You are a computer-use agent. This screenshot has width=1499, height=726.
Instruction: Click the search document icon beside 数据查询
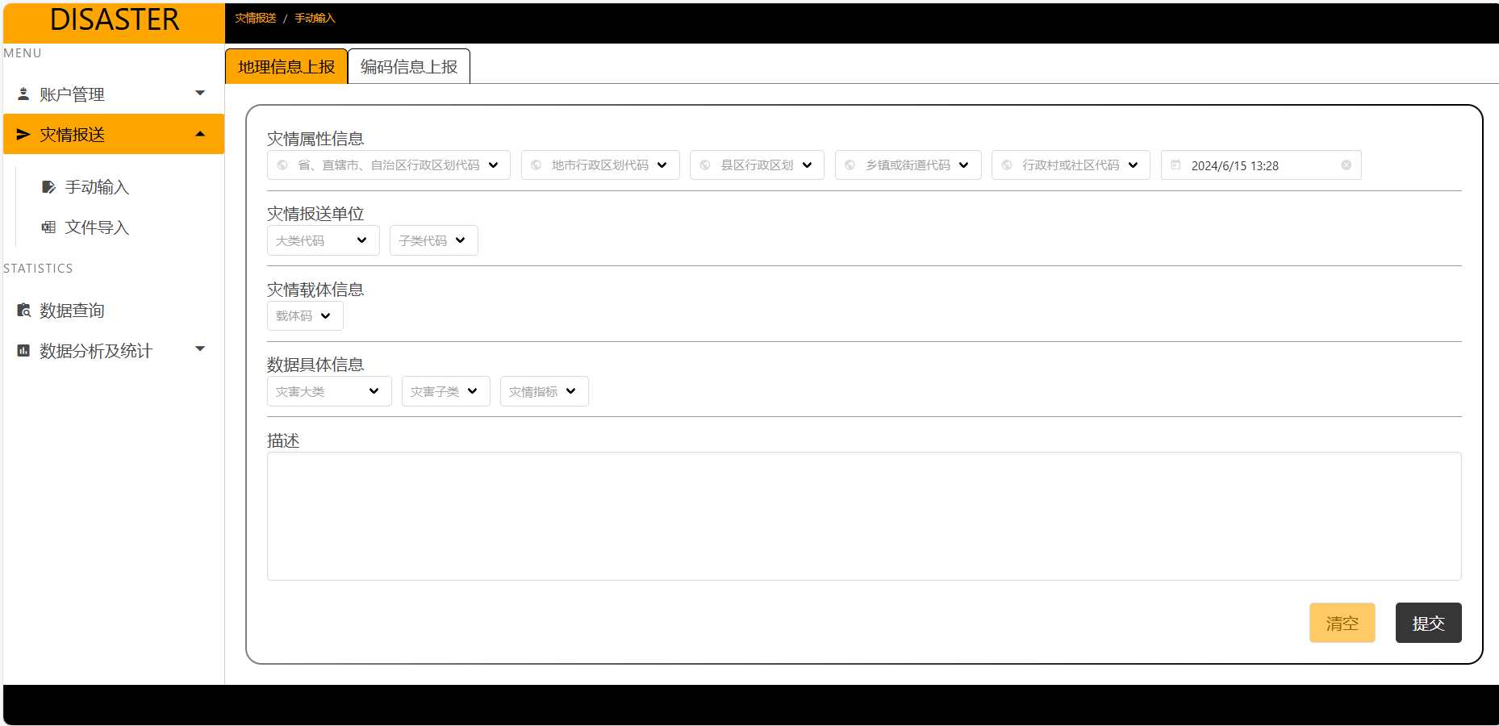[24, 311]
